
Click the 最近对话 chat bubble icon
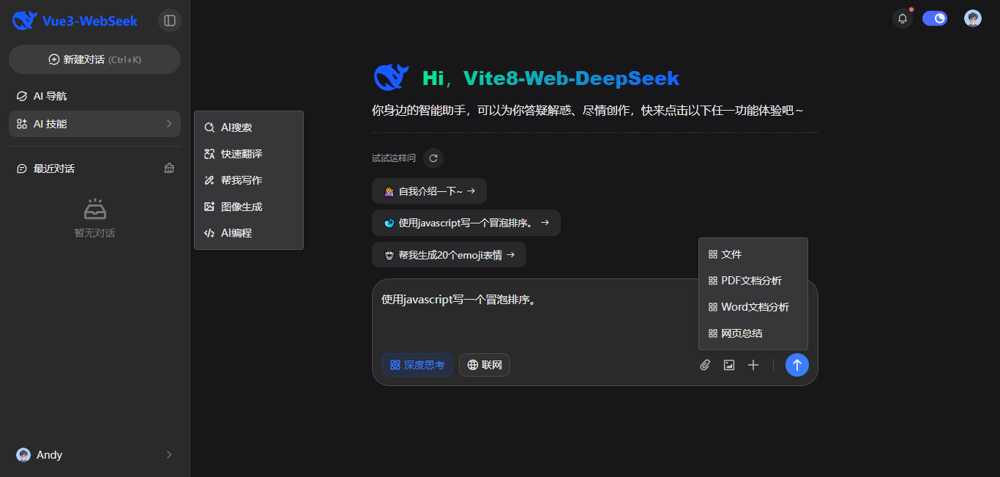pyautogui.click(x=22, y=169)
